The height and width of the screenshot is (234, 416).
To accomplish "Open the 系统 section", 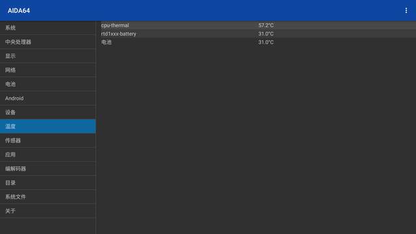I will click(47, 27).
